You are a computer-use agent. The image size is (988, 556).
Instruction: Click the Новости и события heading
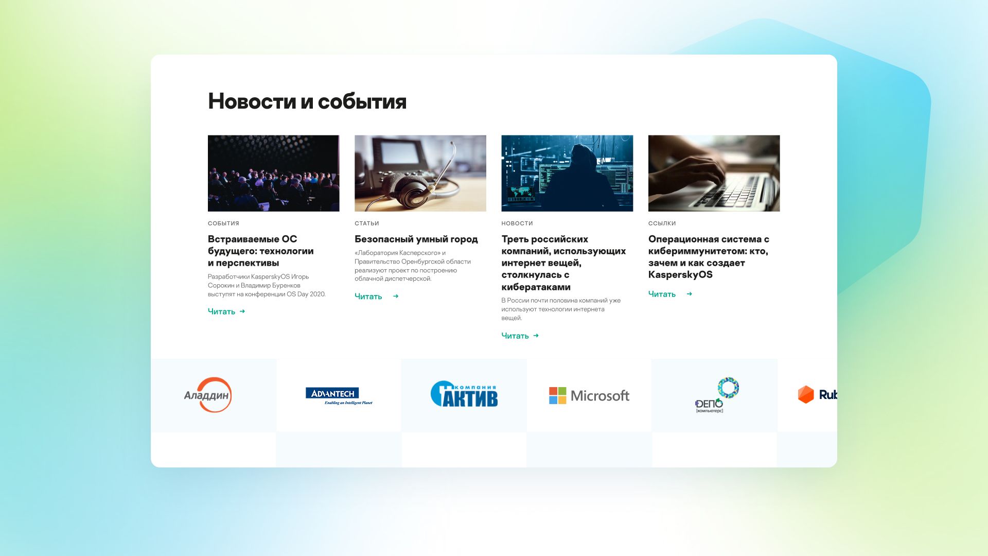coord(307,101)
